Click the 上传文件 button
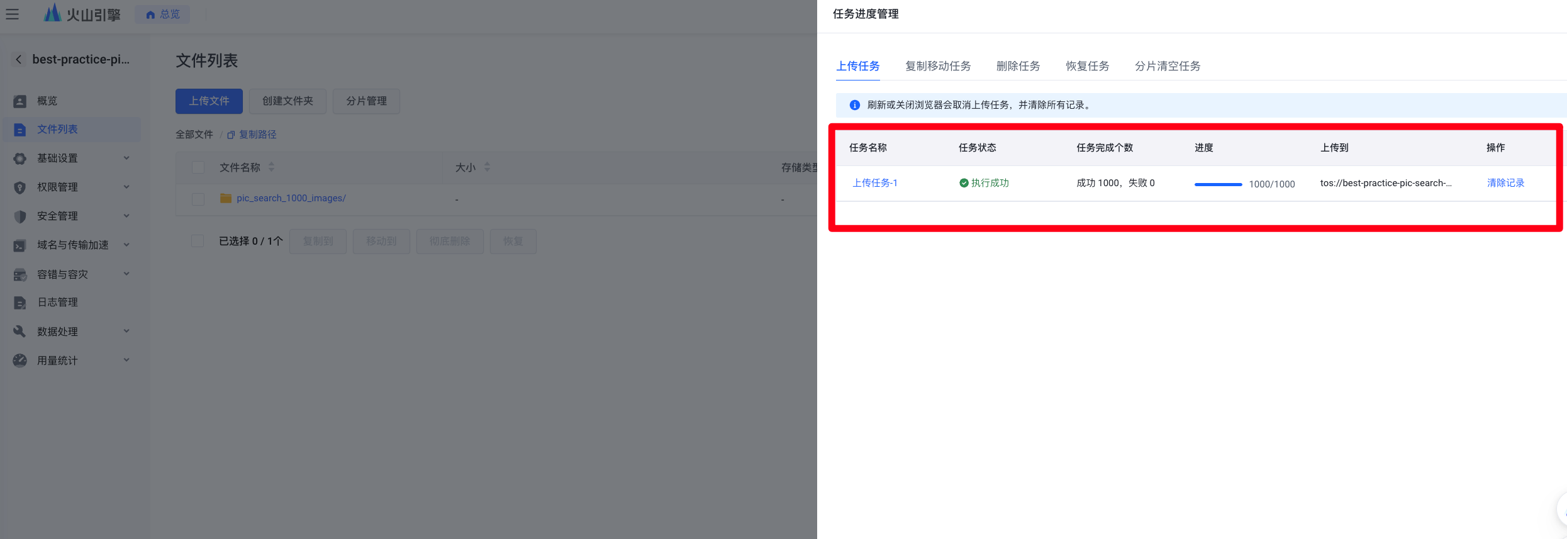 [x=209, y=101]
